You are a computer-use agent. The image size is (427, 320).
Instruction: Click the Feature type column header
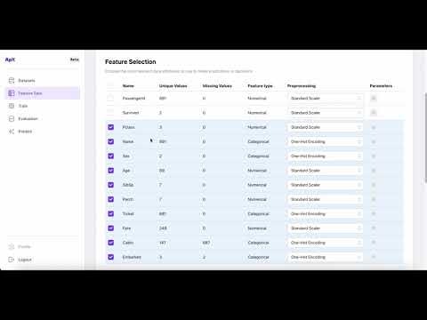coord(260,86)
